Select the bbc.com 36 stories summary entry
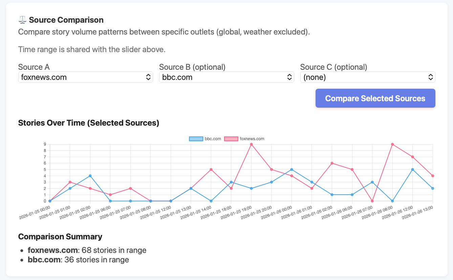Viewport: 453px width, 280px height. [78, 259]
